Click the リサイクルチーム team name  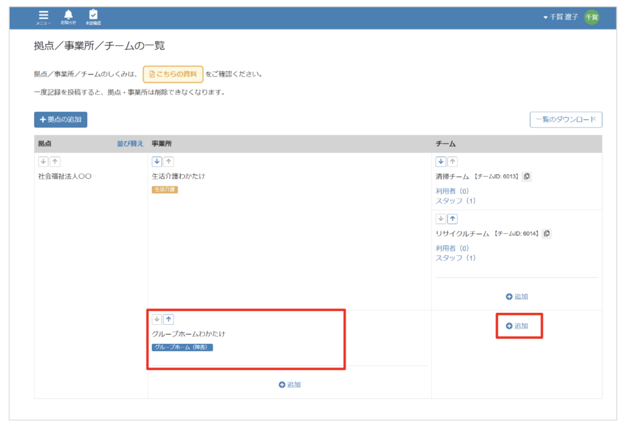coord(462,233)
